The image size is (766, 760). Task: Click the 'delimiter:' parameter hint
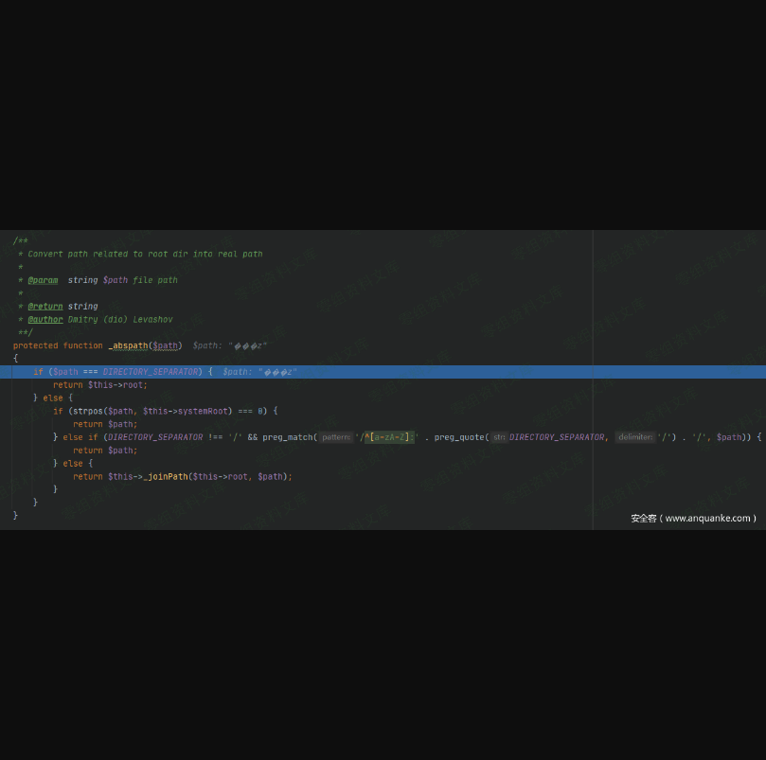coord(633,437)
